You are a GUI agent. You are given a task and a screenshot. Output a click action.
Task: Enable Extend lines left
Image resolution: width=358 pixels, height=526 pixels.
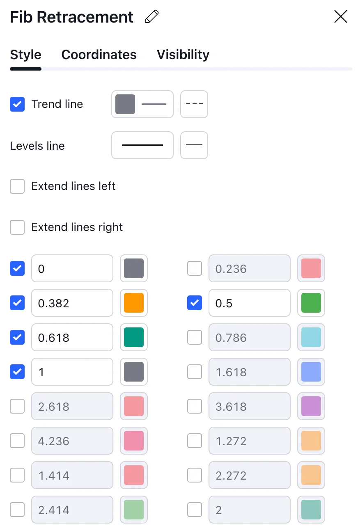tap(17, 186)
